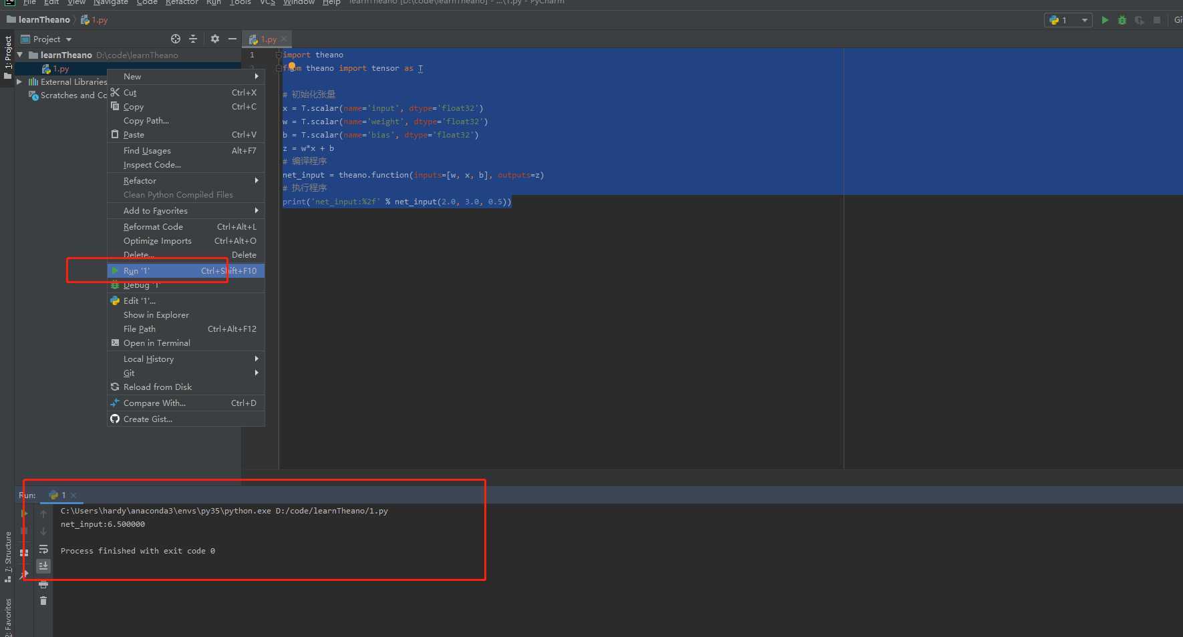Open the New submenu in context menu

coord(186,76)
